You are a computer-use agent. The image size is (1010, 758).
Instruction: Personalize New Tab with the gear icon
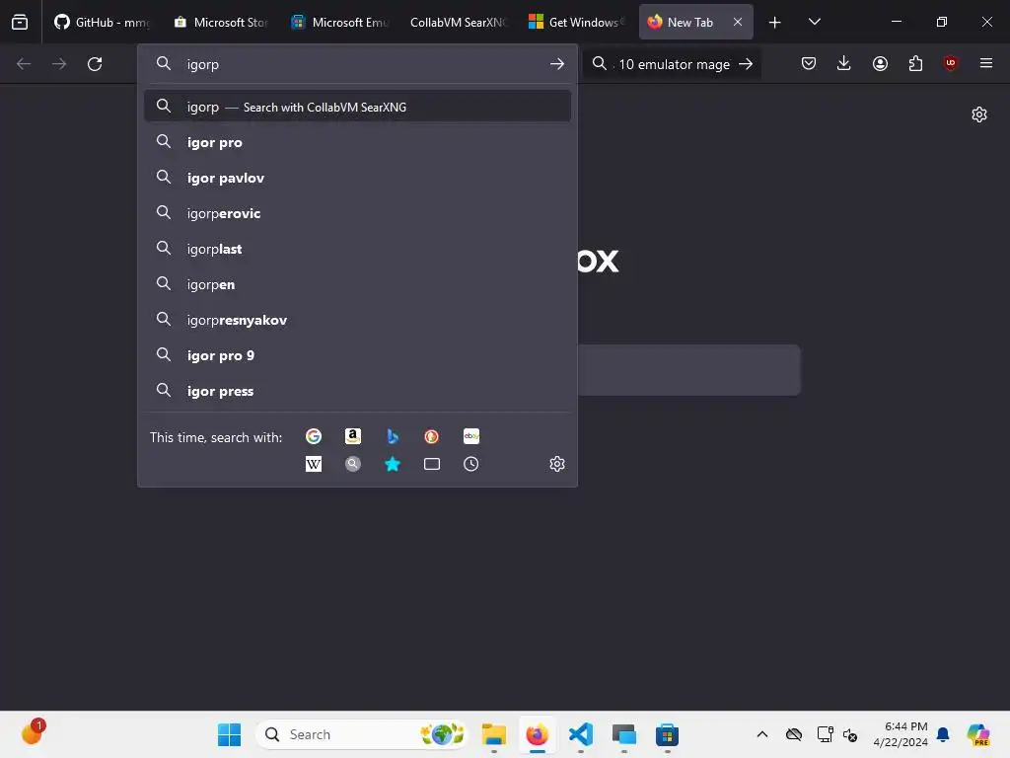tap(979, 114)
